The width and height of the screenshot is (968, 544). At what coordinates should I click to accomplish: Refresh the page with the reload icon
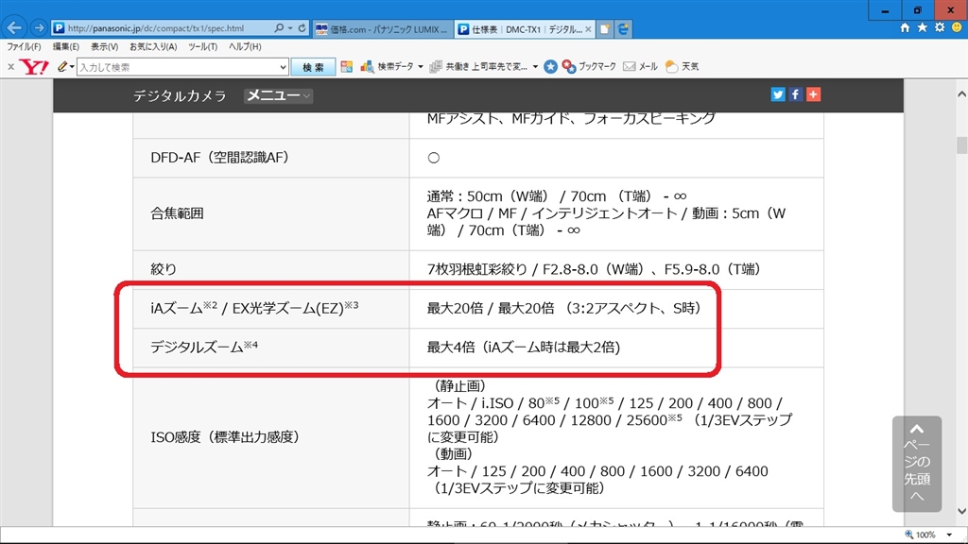[302, 27]
